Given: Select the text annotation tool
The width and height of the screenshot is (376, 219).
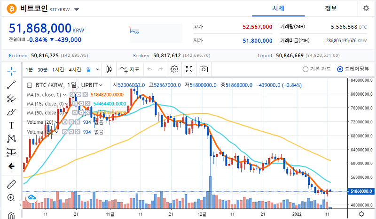Looking at the screenshot, I should [x=11, y=125].
